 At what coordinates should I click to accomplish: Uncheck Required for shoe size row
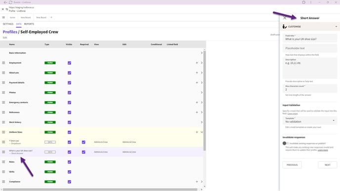(84, 152)
